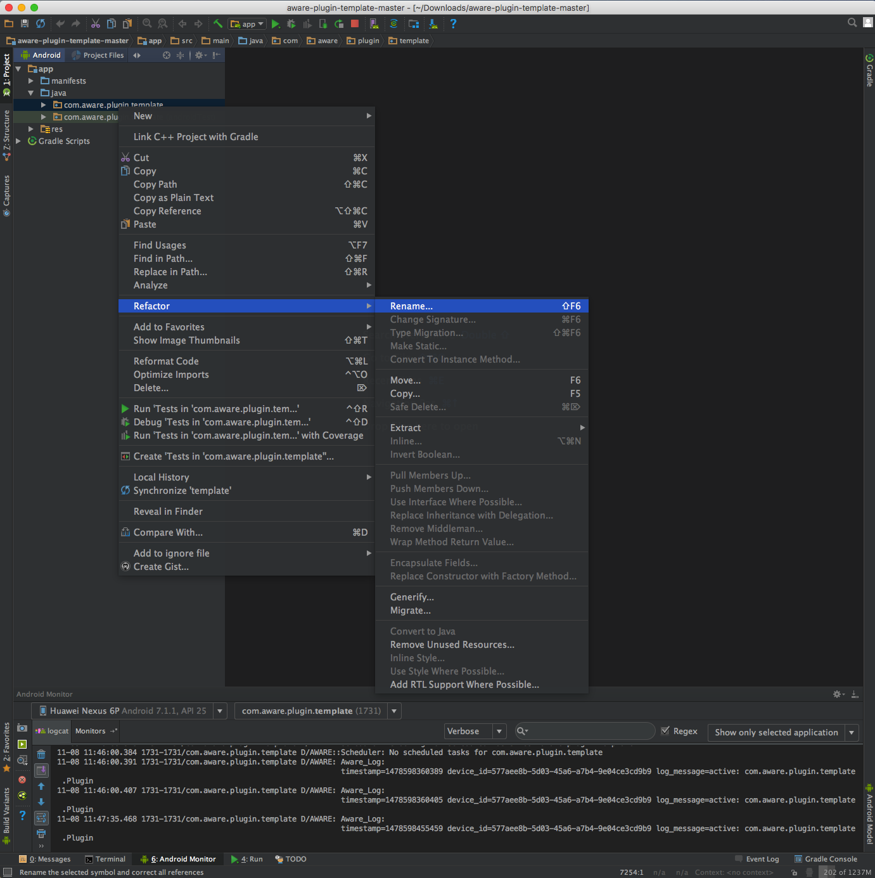Open the Gradle Console tool window
This screenshot has width=875, height=878.
pyautogui.click(x=826, y=859)
